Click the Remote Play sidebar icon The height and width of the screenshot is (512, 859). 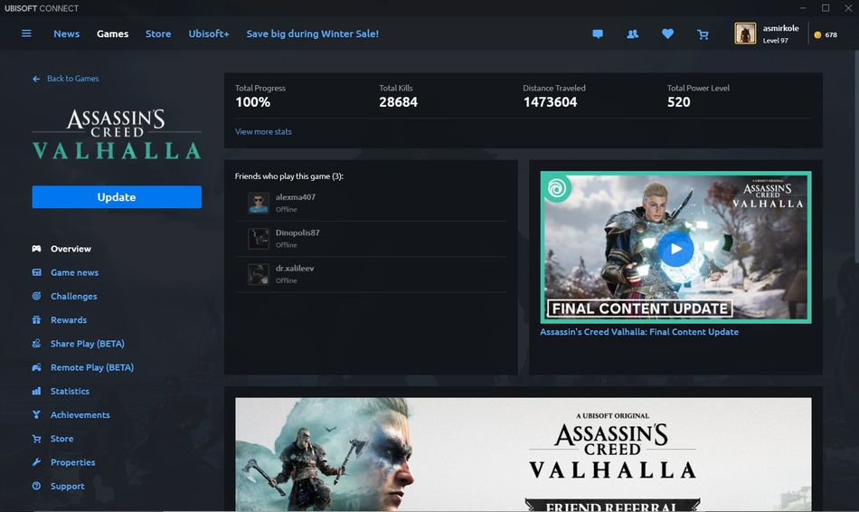click(36, 367)
